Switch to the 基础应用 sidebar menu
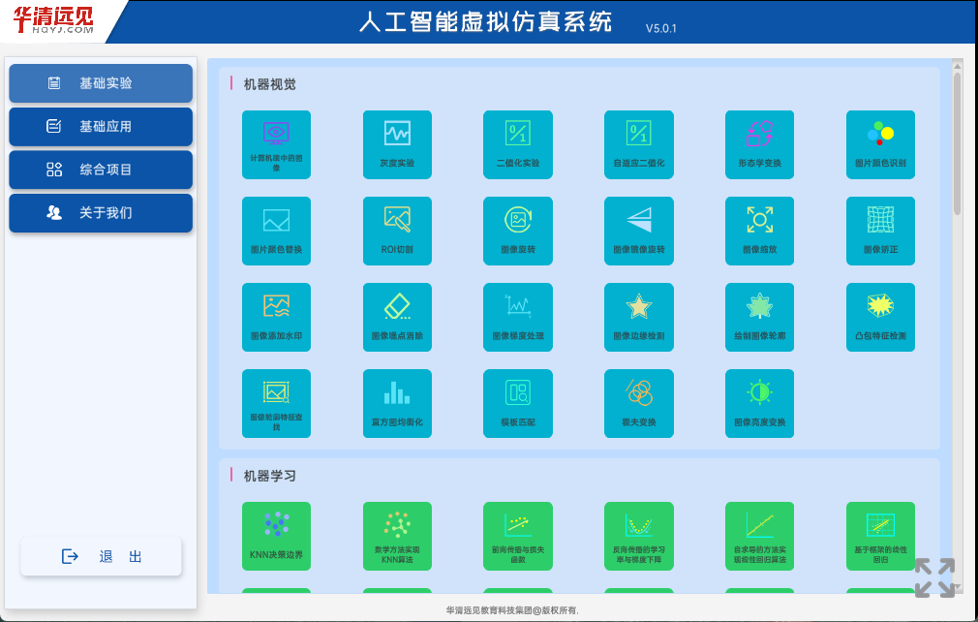Viewport: 978px width, 622px height. point(101,127)
